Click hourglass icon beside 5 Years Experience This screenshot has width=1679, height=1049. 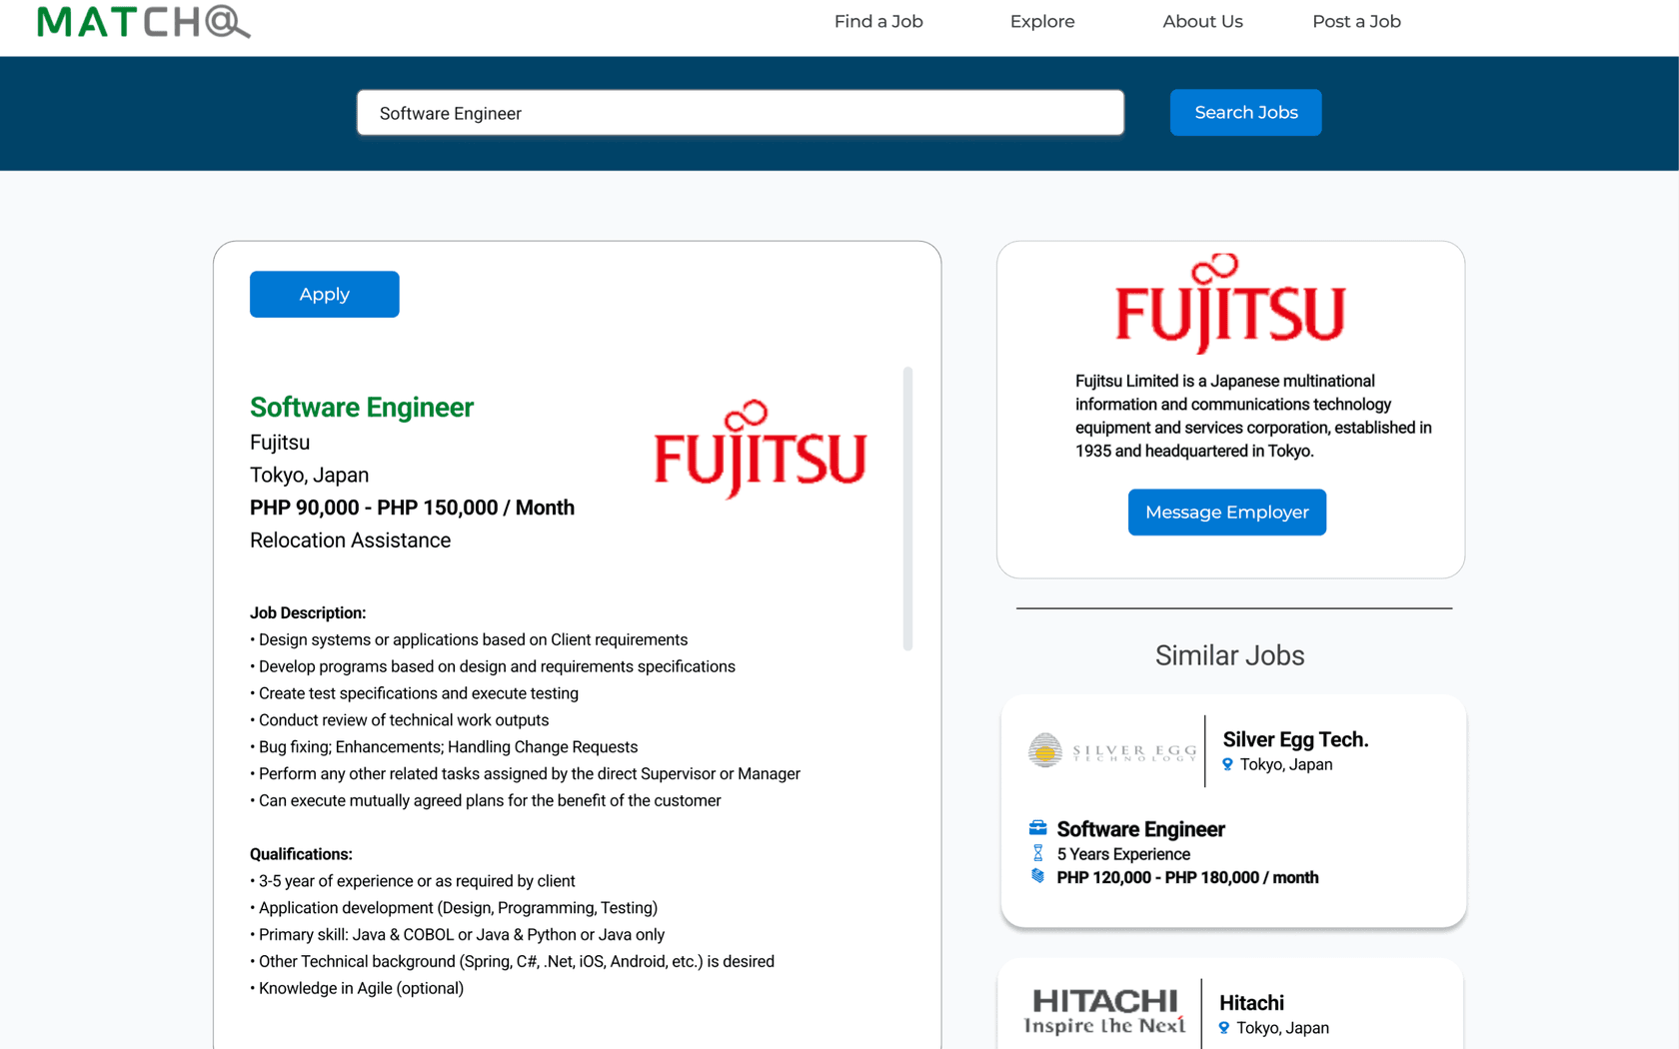coord(1037,853)
